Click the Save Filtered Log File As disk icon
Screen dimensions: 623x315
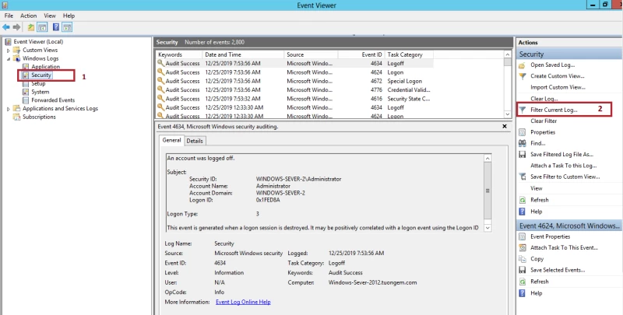tap(523, 155)
